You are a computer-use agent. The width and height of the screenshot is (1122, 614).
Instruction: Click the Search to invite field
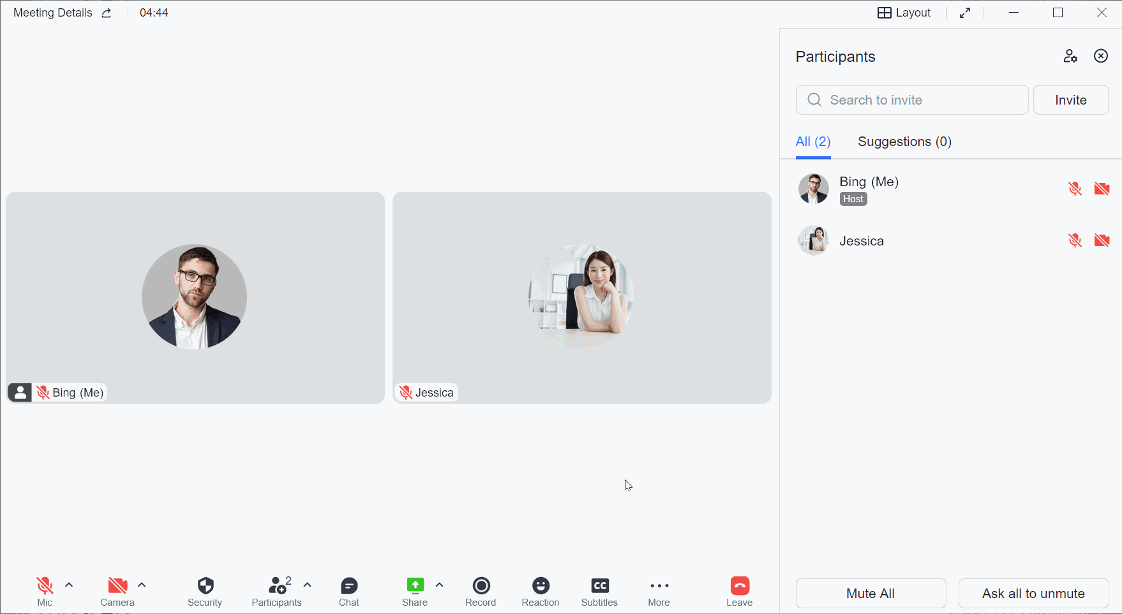(911, 99)
